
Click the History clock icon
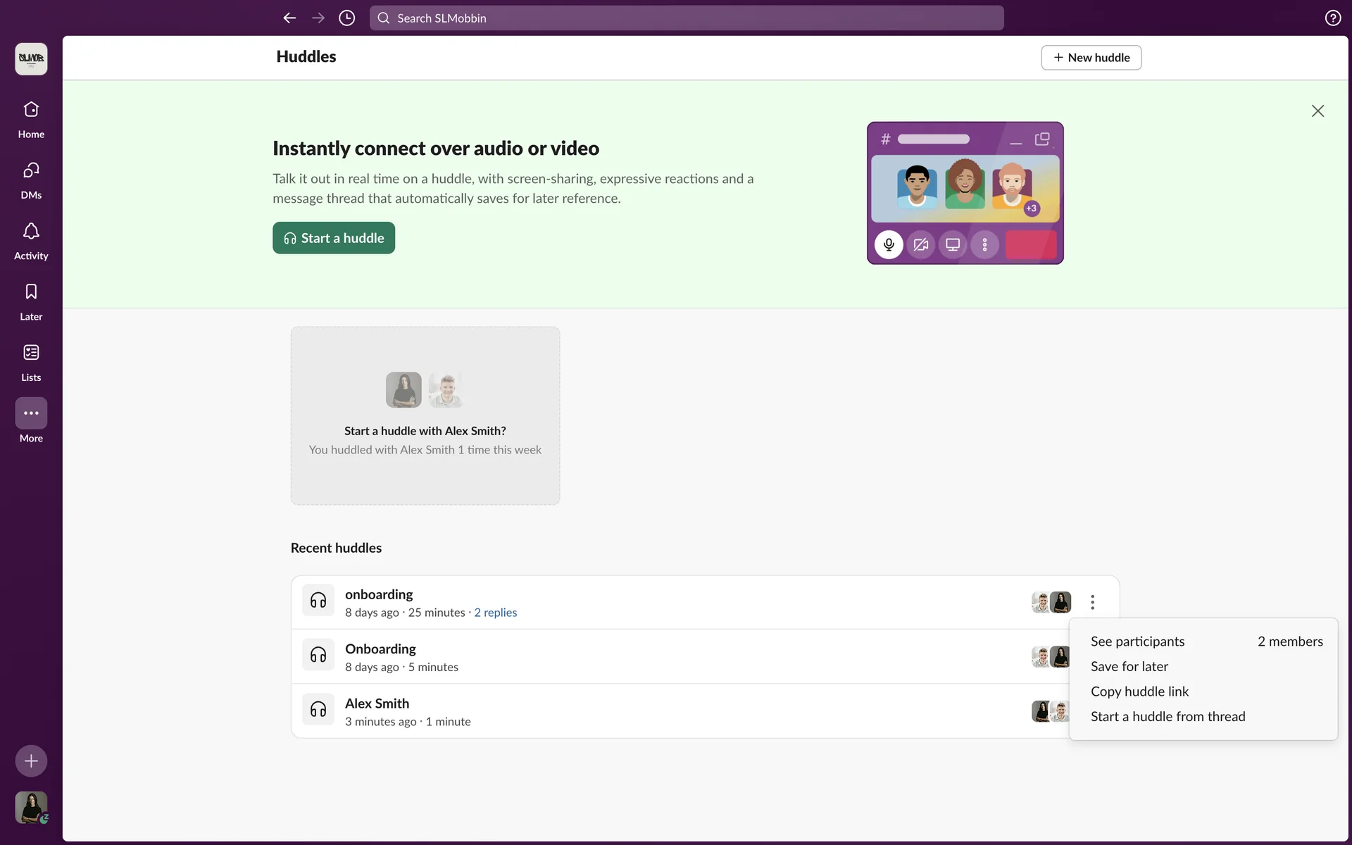[x=346, y=18]
